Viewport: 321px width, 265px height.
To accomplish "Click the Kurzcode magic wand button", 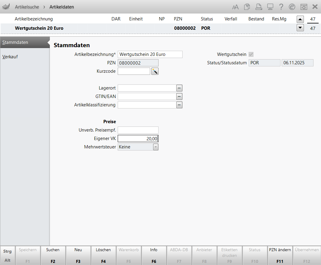I will (155, 71).
